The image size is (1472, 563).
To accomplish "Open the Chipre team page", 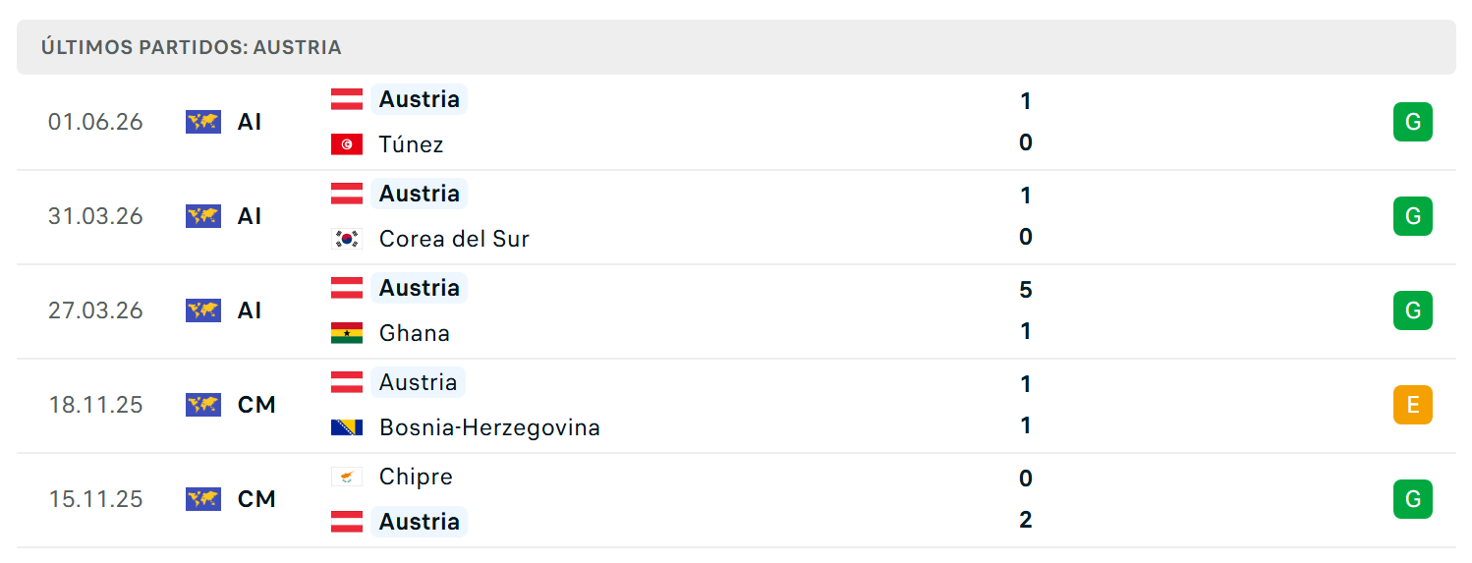I will tap(416, 477).
